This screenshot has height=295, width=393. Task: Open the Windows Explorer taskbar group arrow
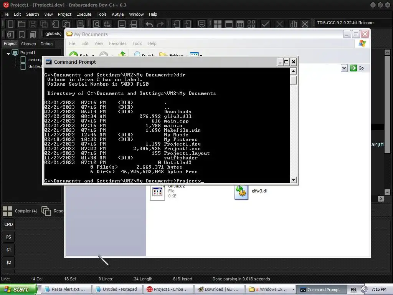[293, 290]
